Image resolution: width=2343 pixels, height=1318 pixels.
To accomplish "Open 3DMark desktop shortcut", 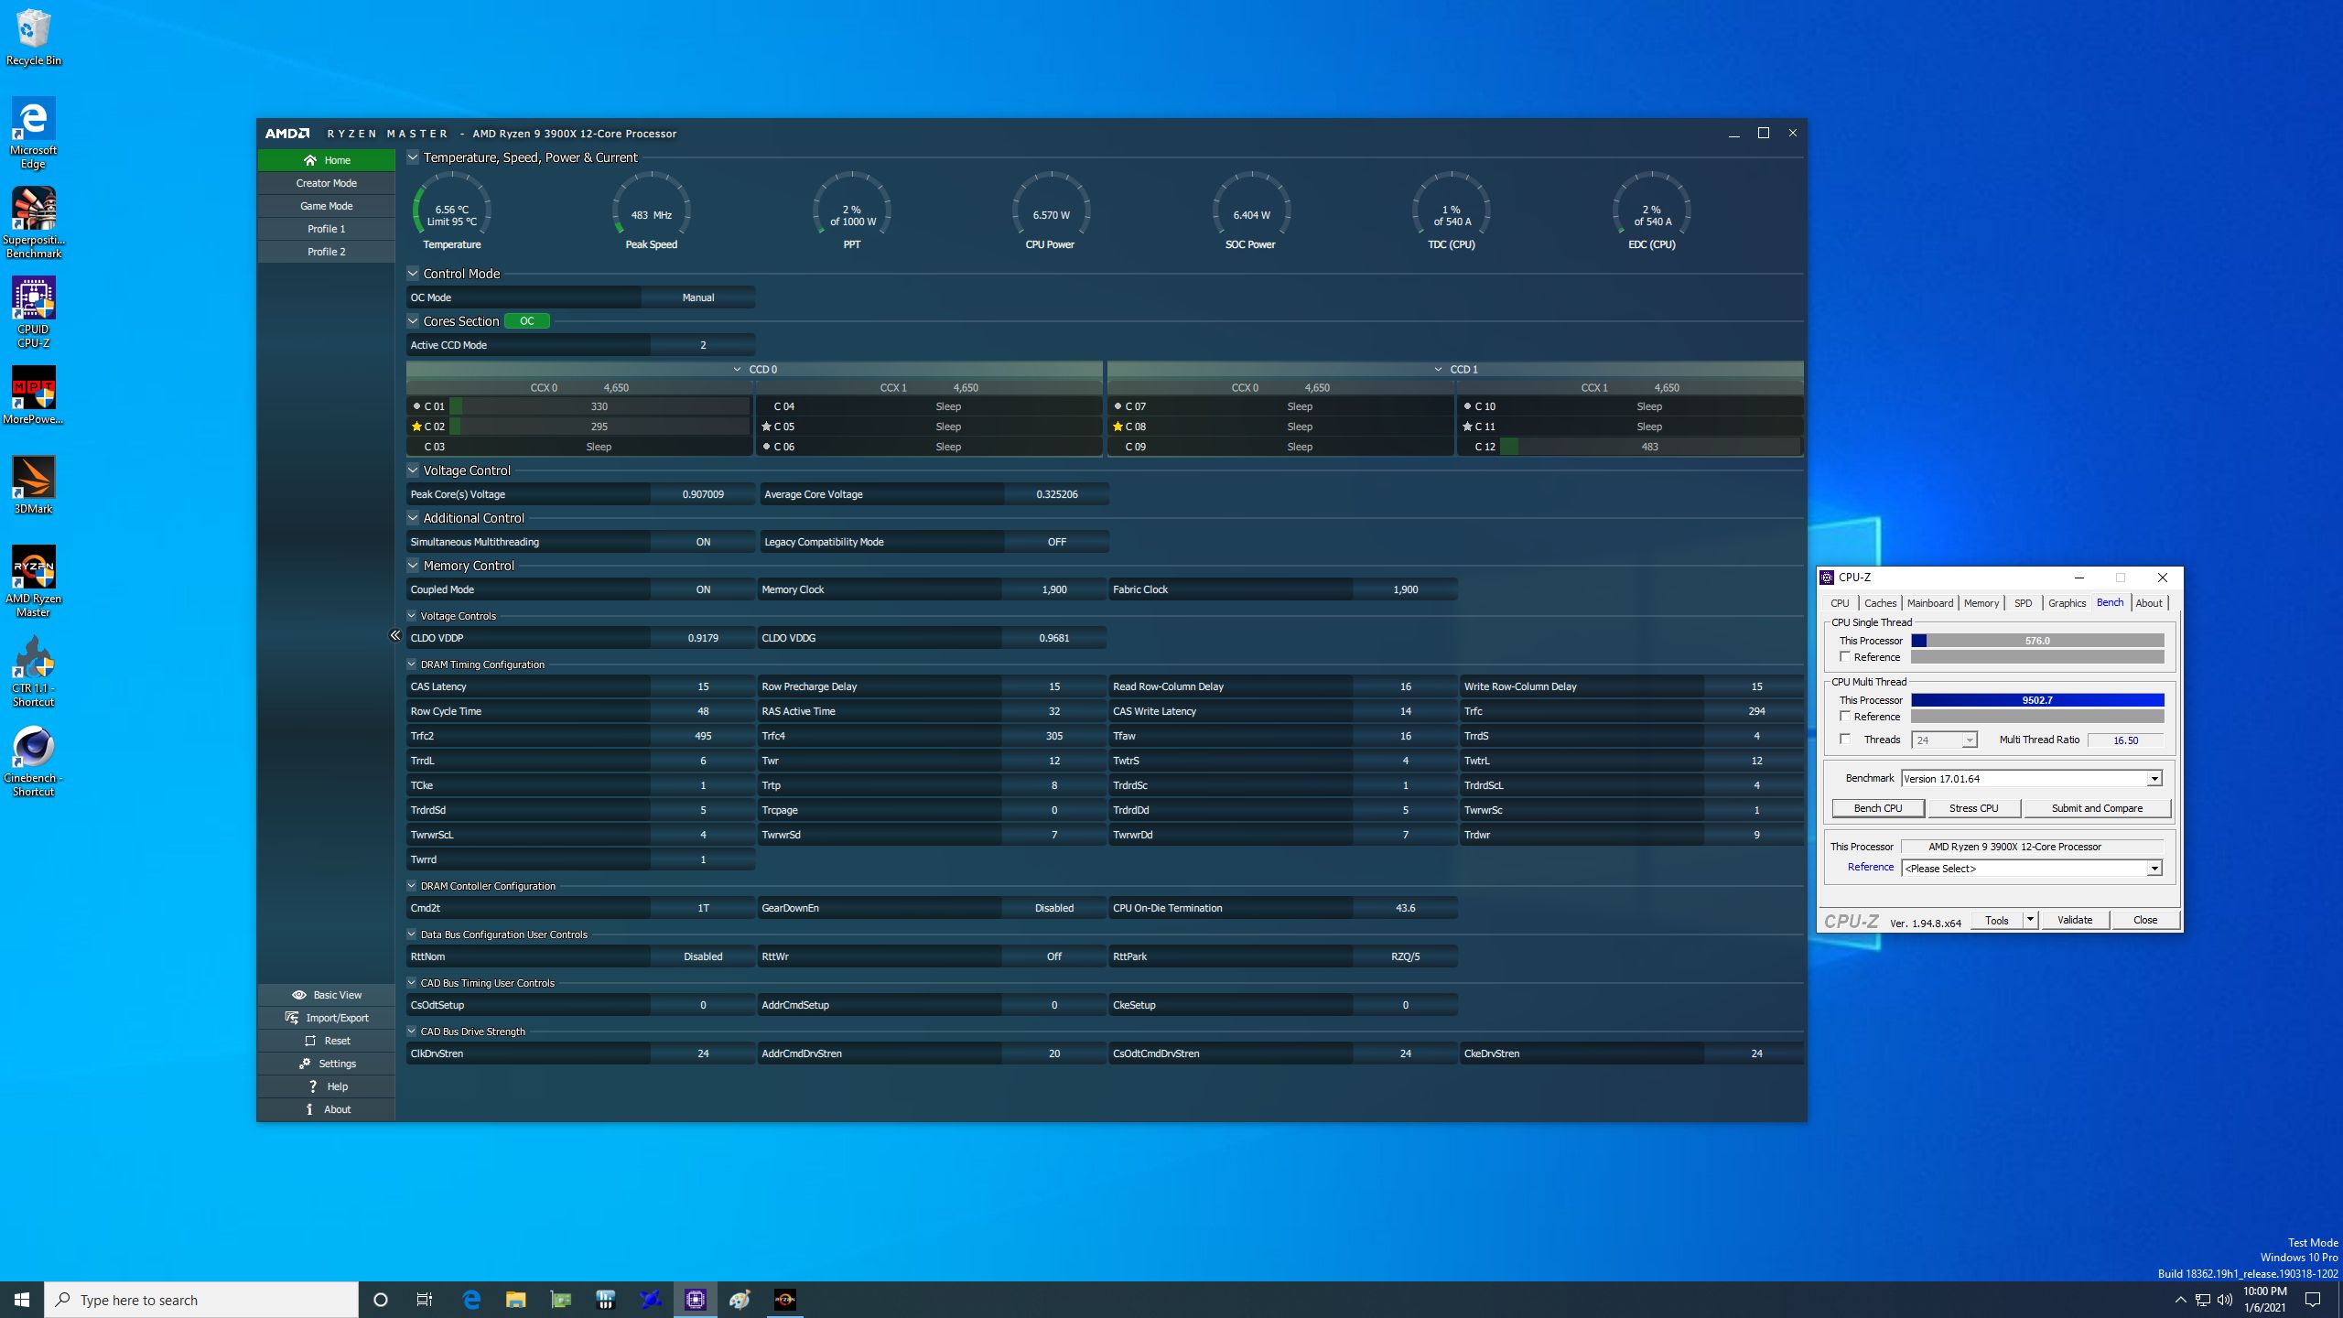I will [33, 485].
